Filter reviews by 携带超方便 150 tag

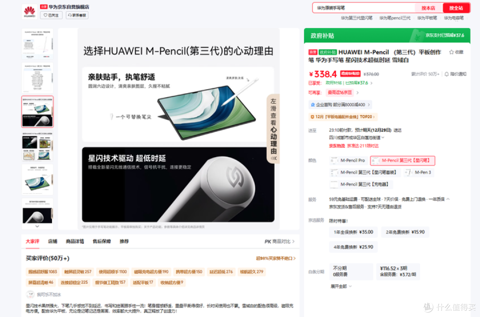(189, 272)
